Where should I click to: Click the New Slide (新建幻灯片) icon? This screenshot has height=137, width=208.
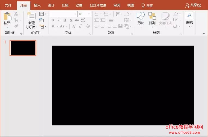31,17
